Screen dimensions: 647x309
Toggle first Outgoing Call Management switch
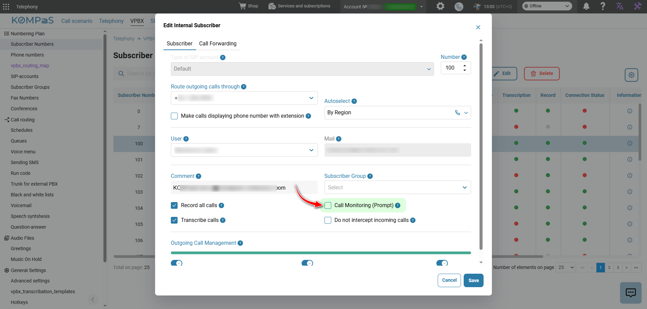pyautogui.click(x=177, y=263)
